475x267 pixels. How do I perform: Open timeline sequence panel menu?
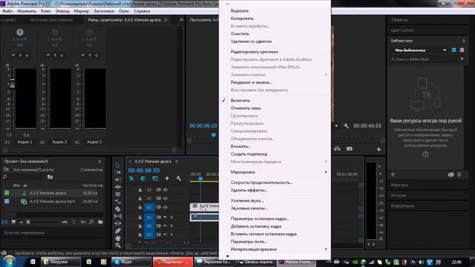point(177,162)
